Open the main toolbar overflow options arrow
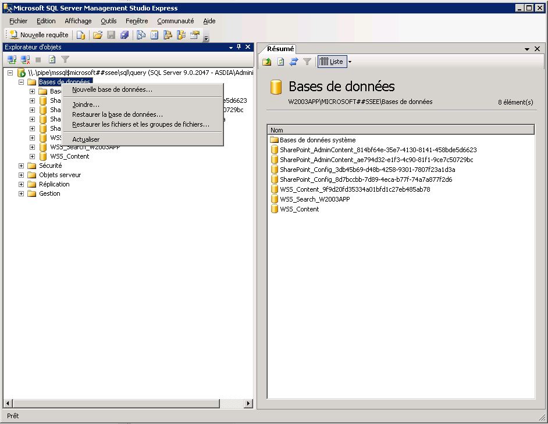The width and height of the screenshot is (548, 424). pos(206,38)
